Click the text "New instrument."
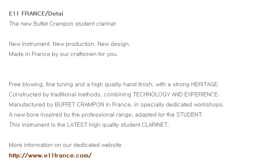The image size is (270, 165). coord(30,44)
